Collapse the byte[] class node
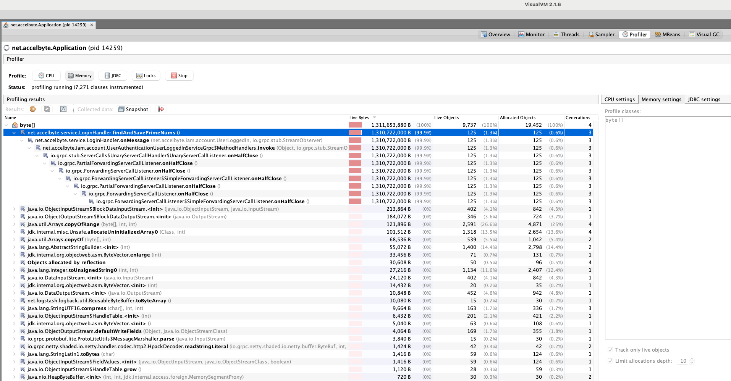The width and height of the screenshot is (731, 381). 6,125
